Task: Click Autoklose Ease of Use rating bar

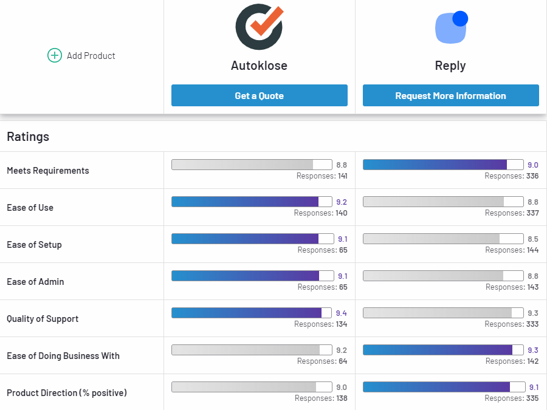Action: click(x=252, y=202)
